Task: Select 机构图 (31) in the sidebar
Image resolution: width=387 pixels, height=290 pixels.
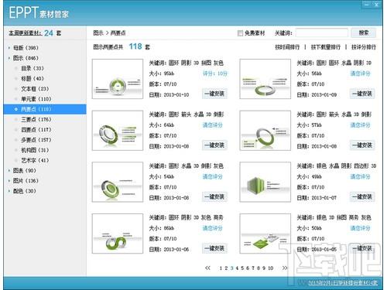Action: (x=35, y=150)
